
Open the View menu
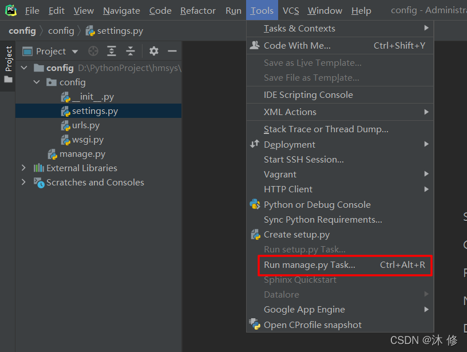[x=84, y=11]
